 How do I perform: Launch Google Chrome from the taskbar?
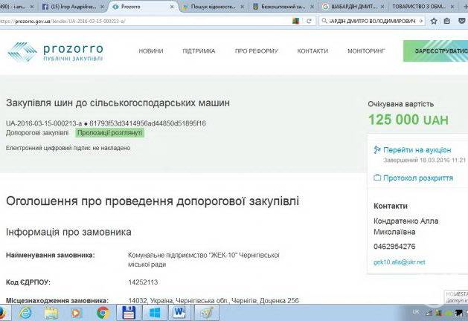tap(103, 312)
